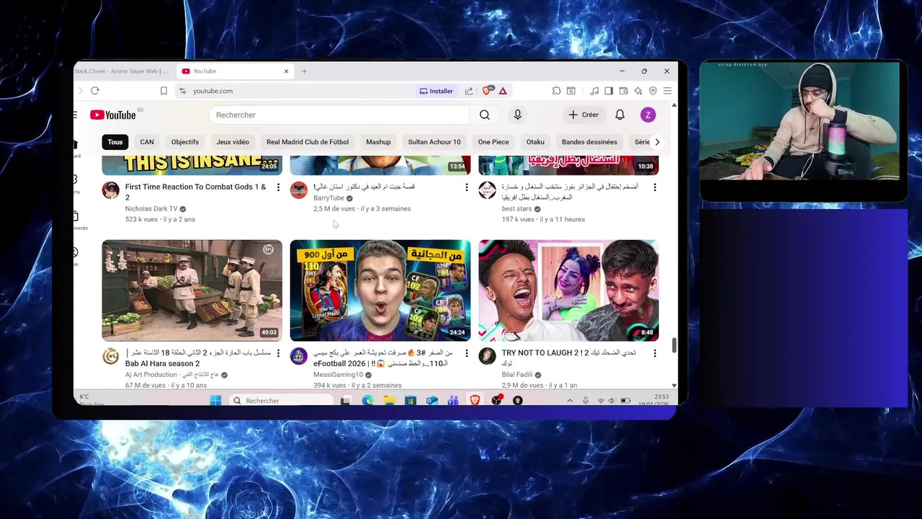
Task: Toggle the browser sidebar panel
Action: (609, 91)
